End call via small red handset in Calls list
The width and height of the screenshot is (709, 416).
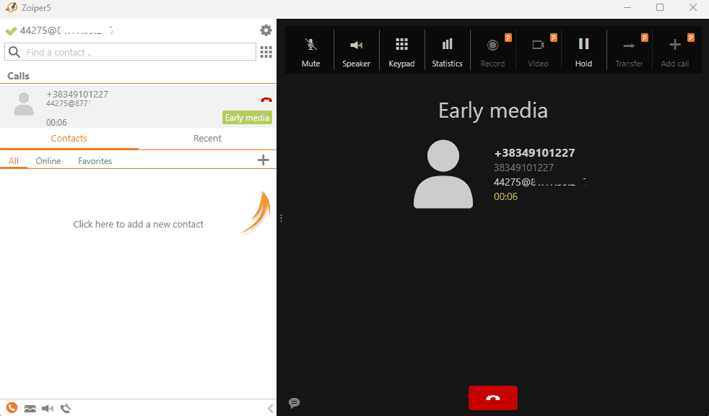(x=266, y=100)
